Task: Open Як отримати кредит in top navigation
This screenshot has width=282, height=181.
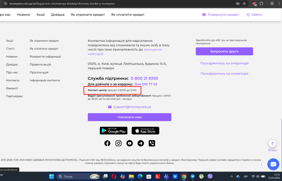Action: pyautogui.click(x=88, y=15)
